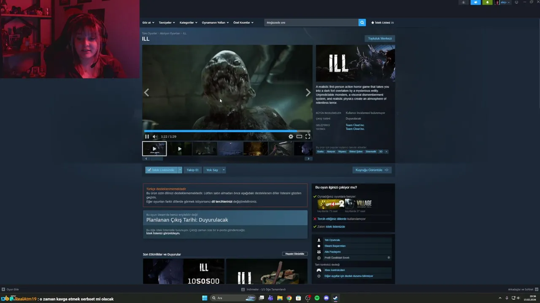Open Tüm Oyunlar breadcrumb link
Image resolution: width=540 pixels, height=303 pixels.
[149, 33]
